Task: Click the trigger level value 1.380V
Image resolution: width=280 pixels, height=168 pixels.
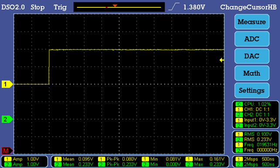Action: pyautogui.click(x=194, y=7)
